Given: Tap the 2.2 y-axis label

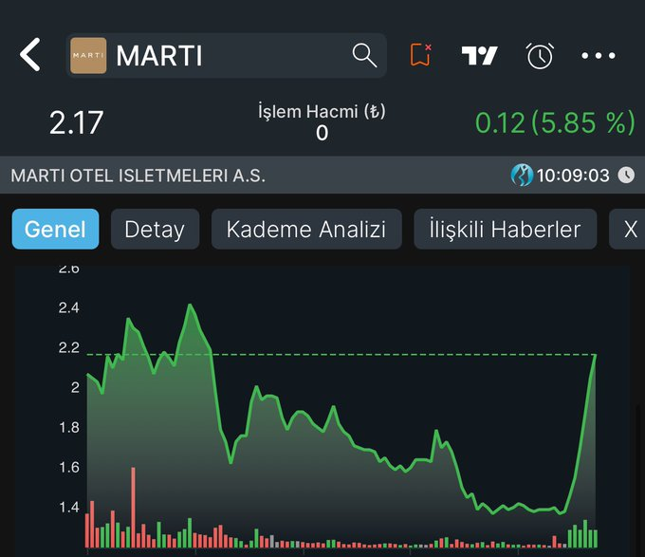Looking at the screenshot, I should click(x=68, y=348).
